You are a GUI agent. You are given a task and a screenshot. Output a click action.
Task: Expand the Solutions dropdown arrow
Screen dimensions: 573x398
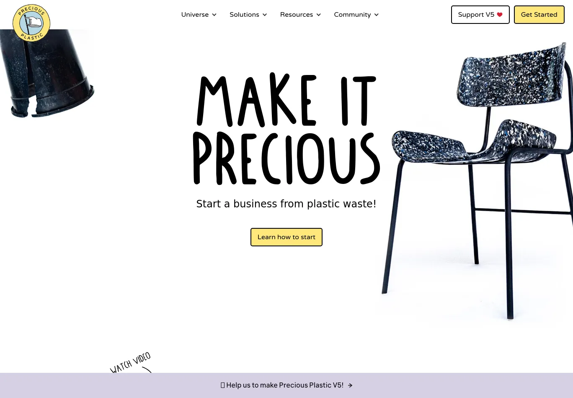click(x=265, y=15)
